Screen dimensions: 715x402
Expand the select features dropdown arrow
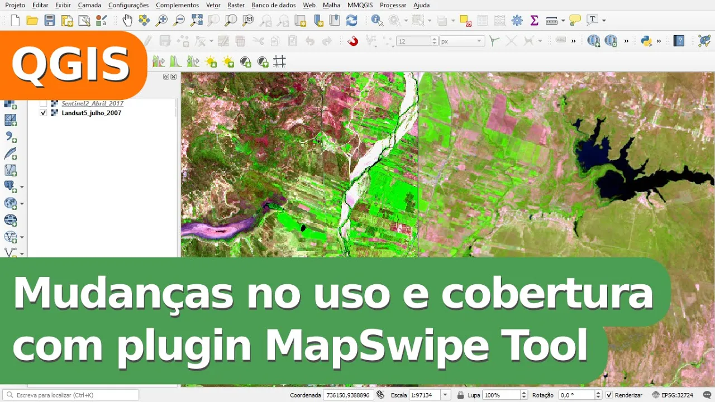pos(429,21)
